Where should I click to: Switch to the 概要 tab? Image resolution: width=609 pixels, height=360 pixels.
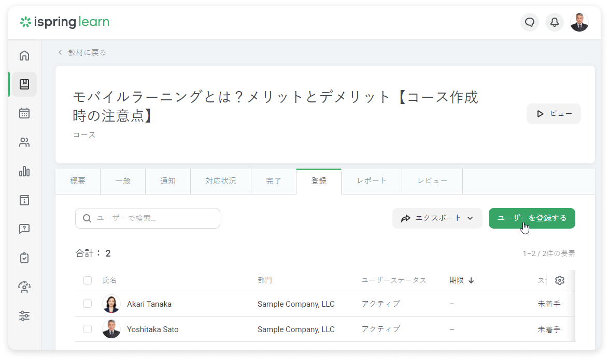tap(78, 181)
